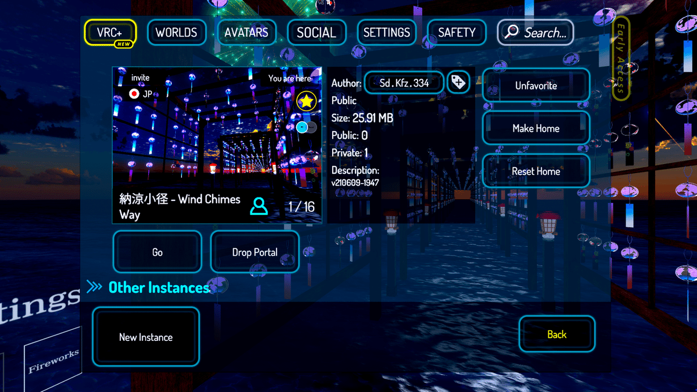Open the VRC+ tab
Viewport: 697px width, 392px height.
pyautogui.click(x=110, y=32)
